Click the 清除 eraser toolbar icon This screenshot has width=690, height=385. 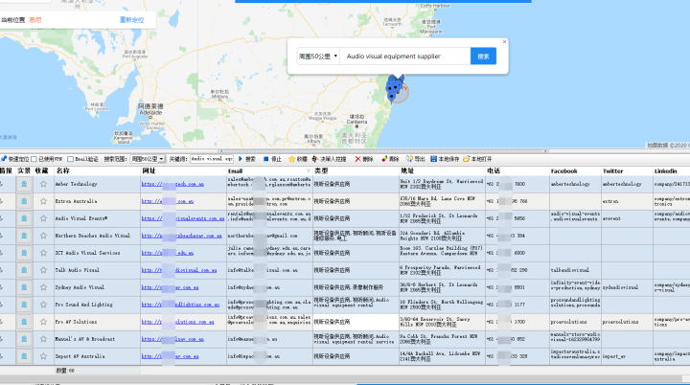coord(384,159)
